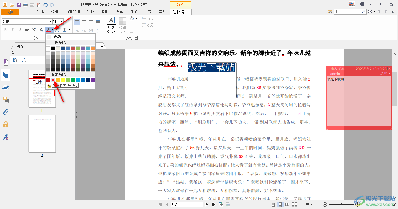The height and width of the screenshot is (209, 398).
Task: Toggle bold formatting
Action: [x=5, y=30]
